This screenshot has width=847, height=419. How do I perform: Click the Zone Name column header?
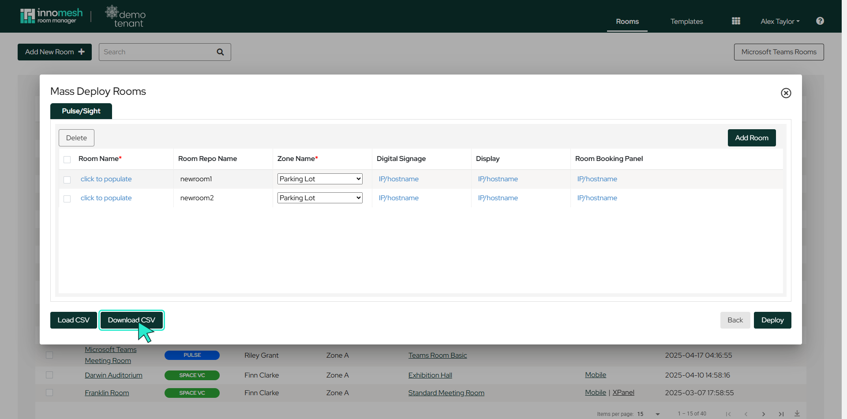pyautogui.click(x=298, y=159)
